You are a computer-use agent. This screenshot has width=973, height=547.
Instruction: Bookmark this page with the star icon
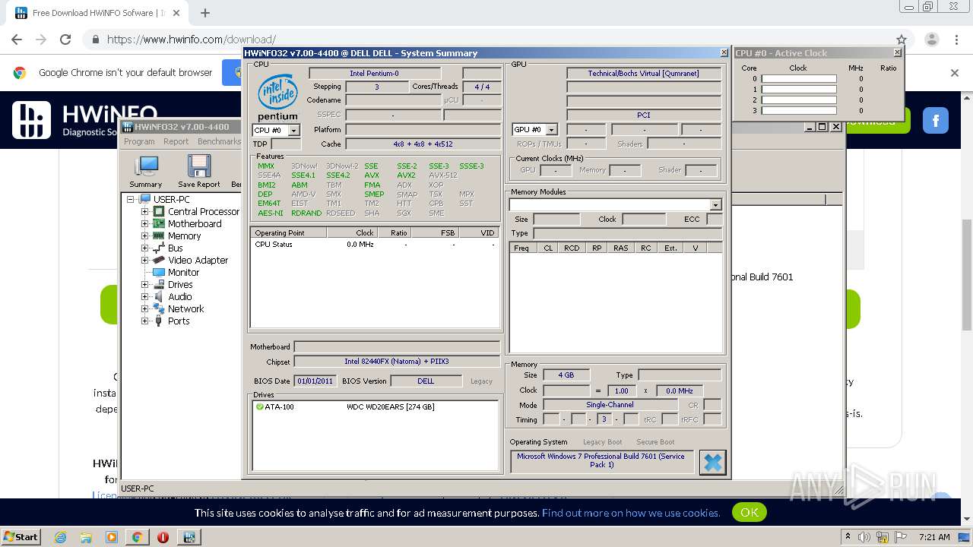point(902,40)
